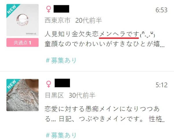This screenshot has height=140, width=174.
Task: Open the #募集あり tag under the 6:53 post
Action: click(61, 60)
